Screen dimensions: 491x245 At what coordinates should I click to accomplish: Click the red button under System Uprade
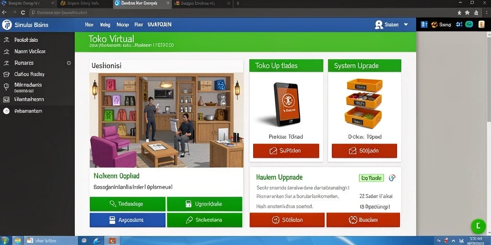coord(364,151)
